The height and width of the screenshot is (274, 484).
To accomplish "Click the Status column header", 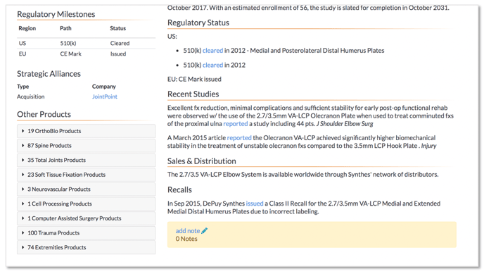I will [118, 28].
